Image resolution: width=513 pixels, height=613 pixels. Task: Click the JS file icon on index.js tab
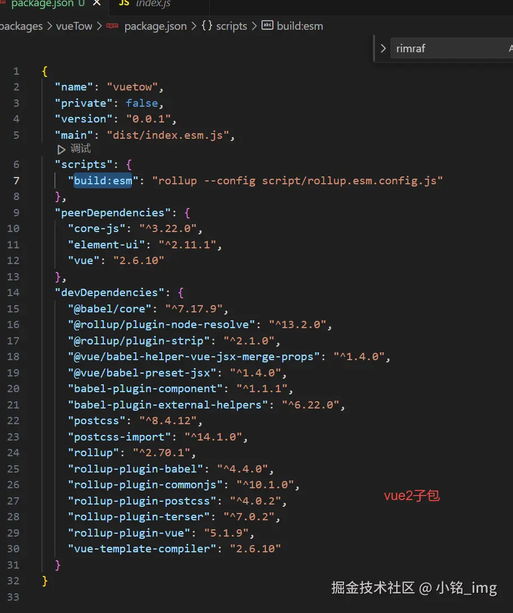click(124, 3)
